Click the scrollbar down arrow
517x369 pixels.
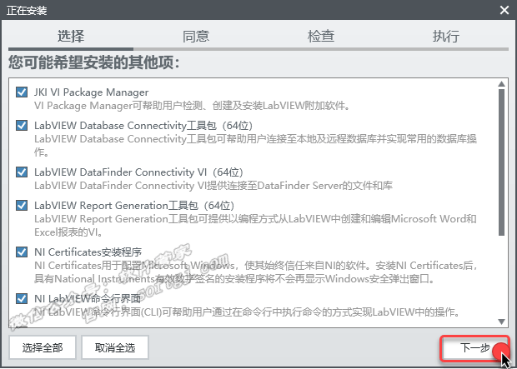coord(501,322)
